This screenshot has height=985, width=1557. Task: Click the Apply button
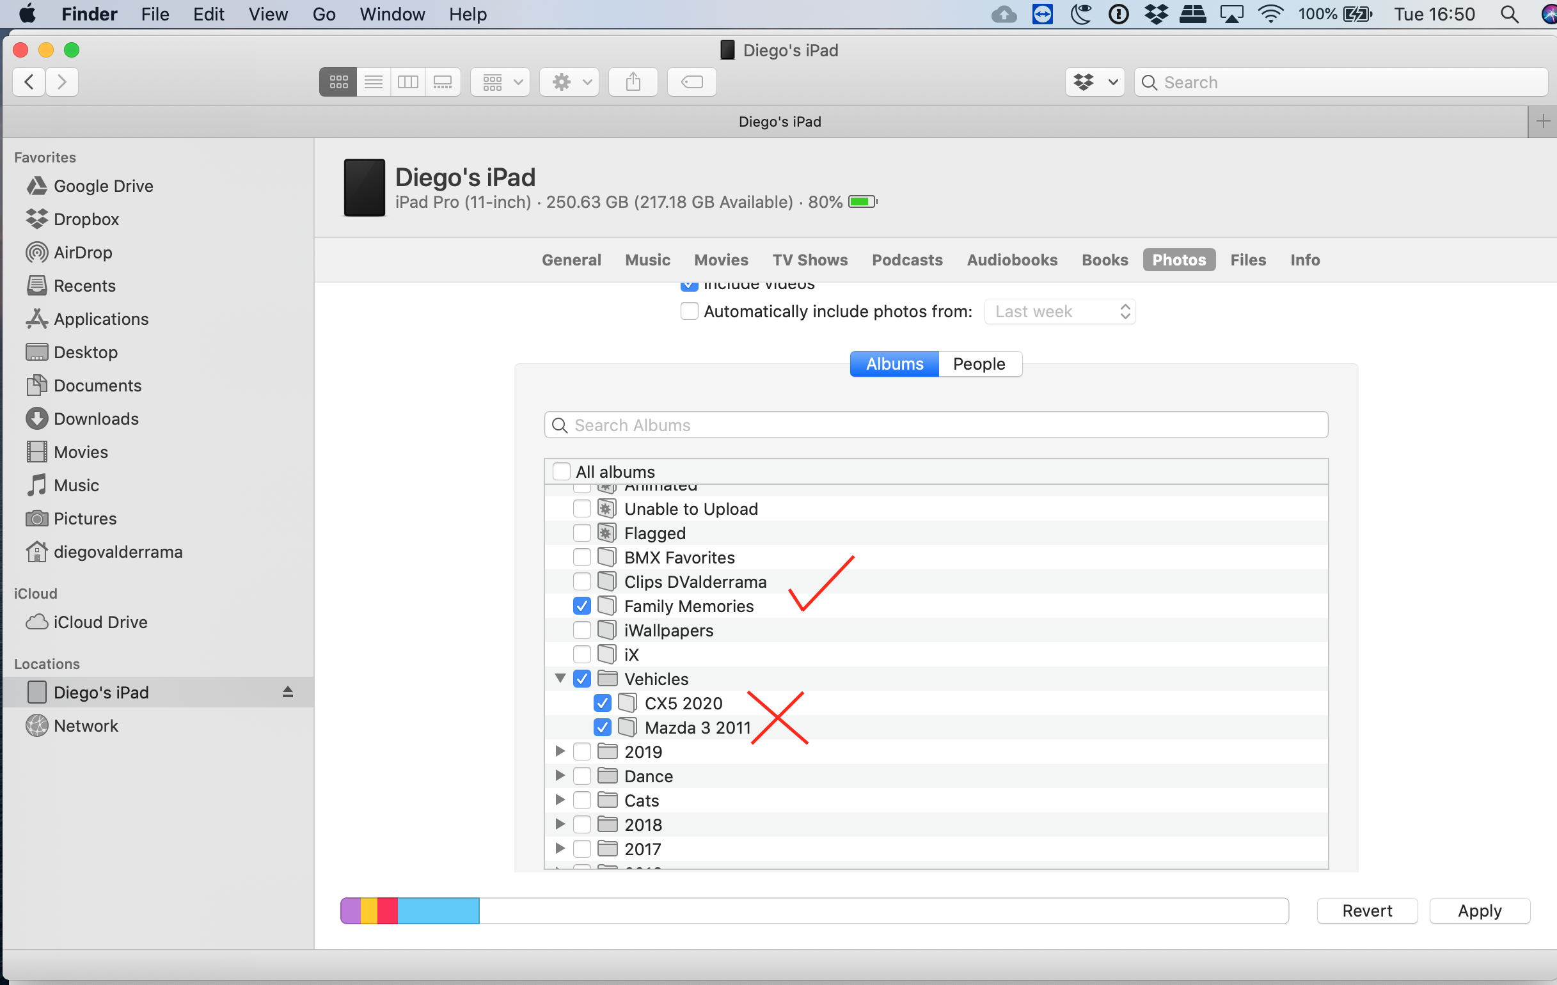click(x=1479, y=911)
